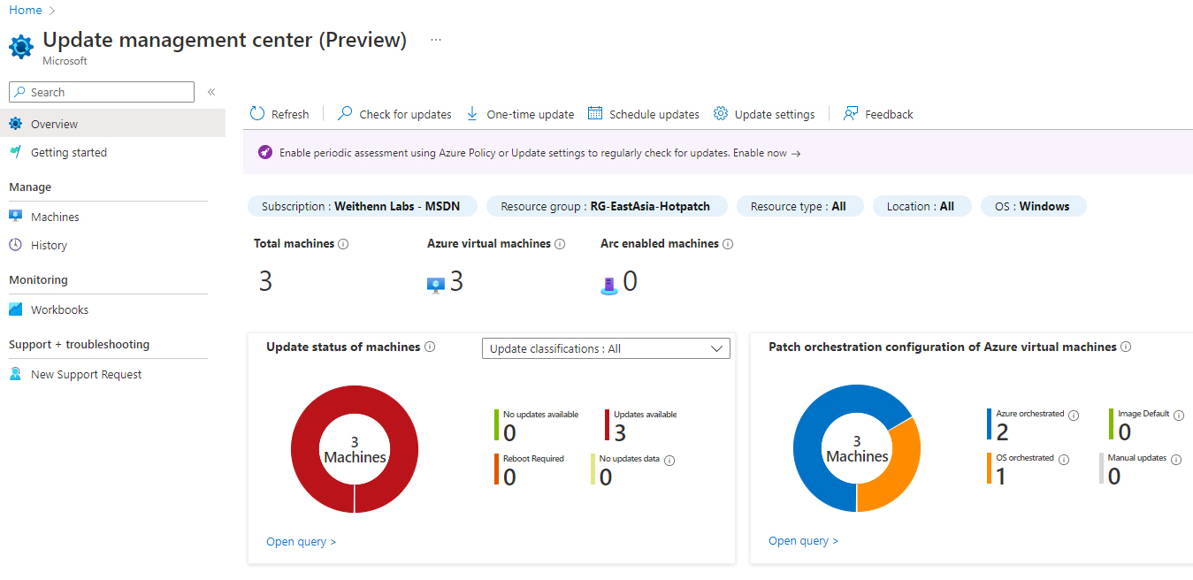
Task: Click the purple rocket icon in the banner
Action: pos(265,153)
